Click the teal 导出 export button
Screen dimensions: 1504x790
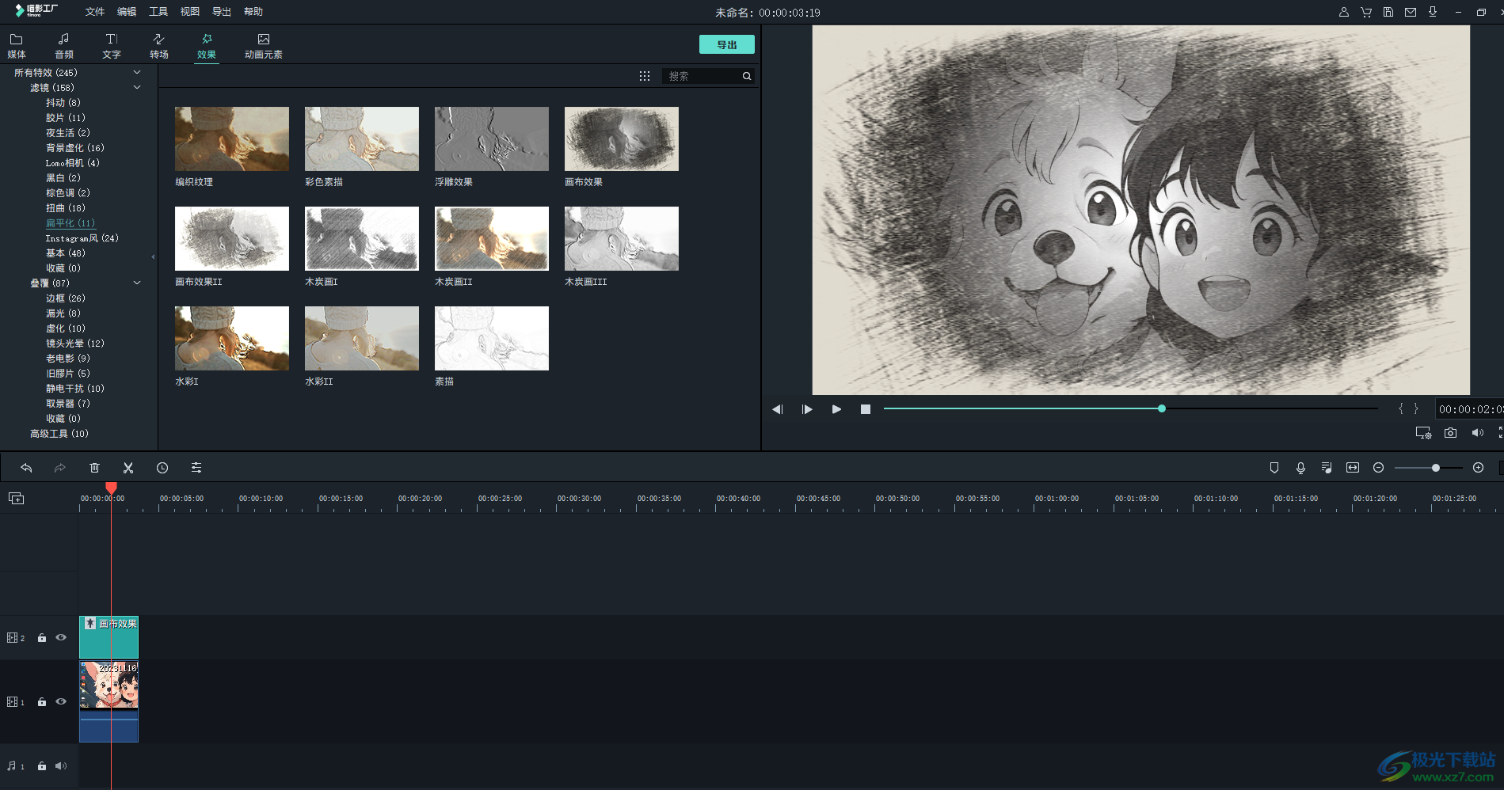point(727,44)
